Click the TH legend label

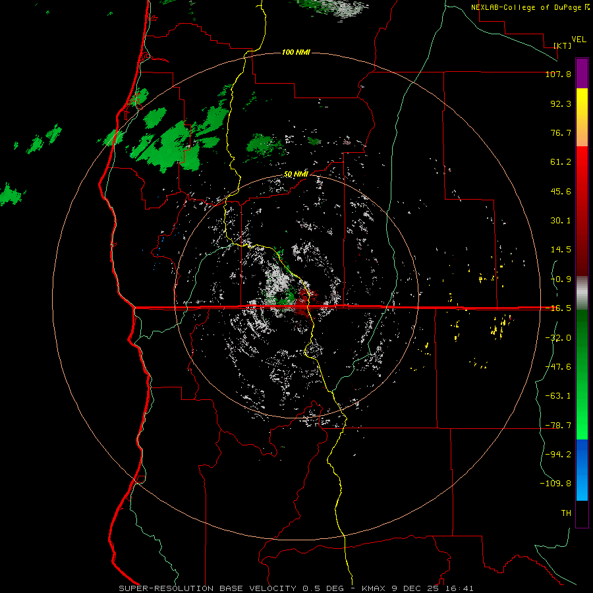(566, 513)
